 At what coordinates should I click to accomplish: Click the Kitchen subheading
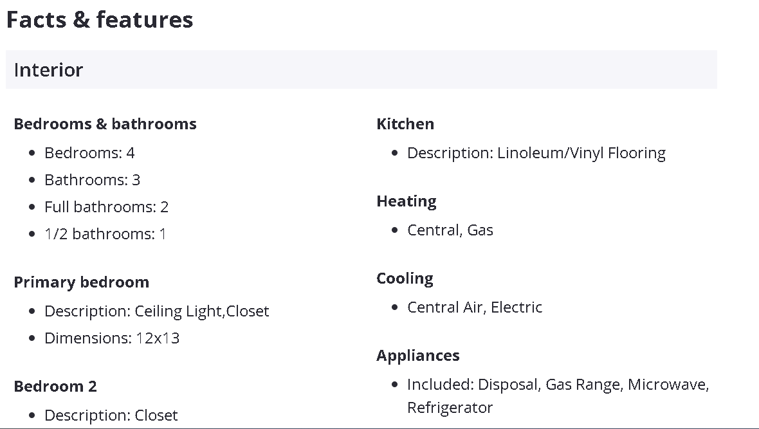click(x=405, y=123)
